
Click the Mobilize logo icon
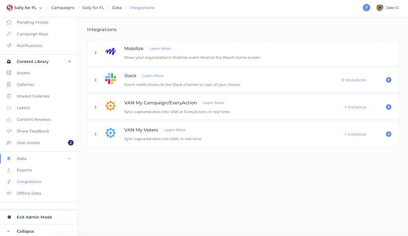point(111,51)
